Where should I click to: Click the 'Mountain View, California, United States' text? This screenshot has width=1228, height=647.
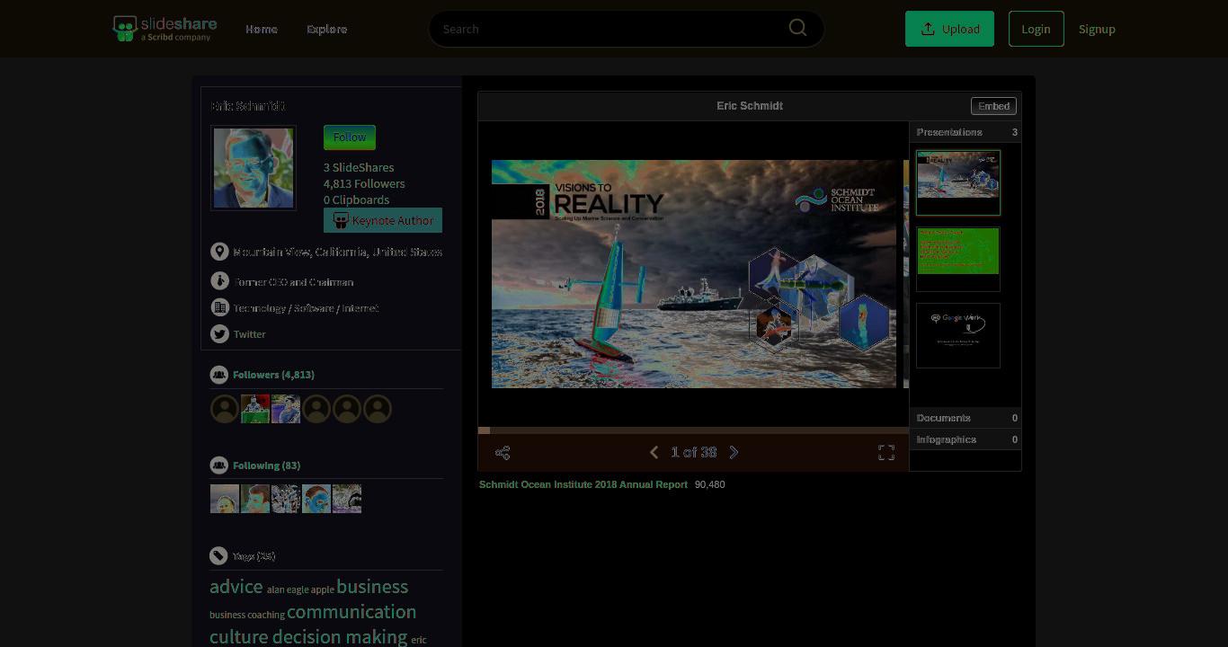point(337,252)
